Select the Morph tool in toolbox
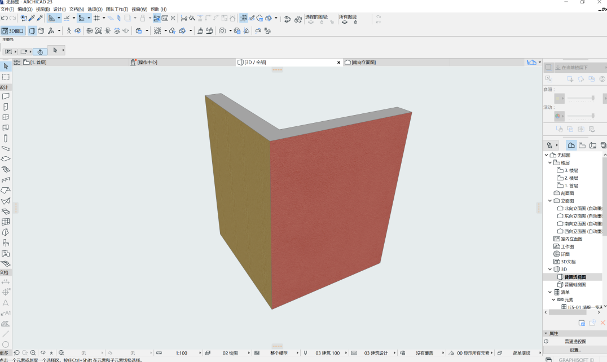The width and height of the screenshot is (607, 362). [6, 232]
